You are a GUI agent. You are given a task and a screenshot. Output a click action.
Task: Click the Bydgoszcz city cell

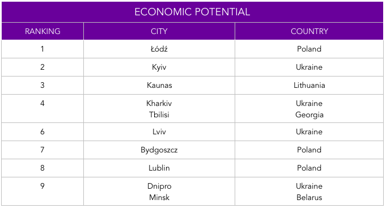click(159, 150)
